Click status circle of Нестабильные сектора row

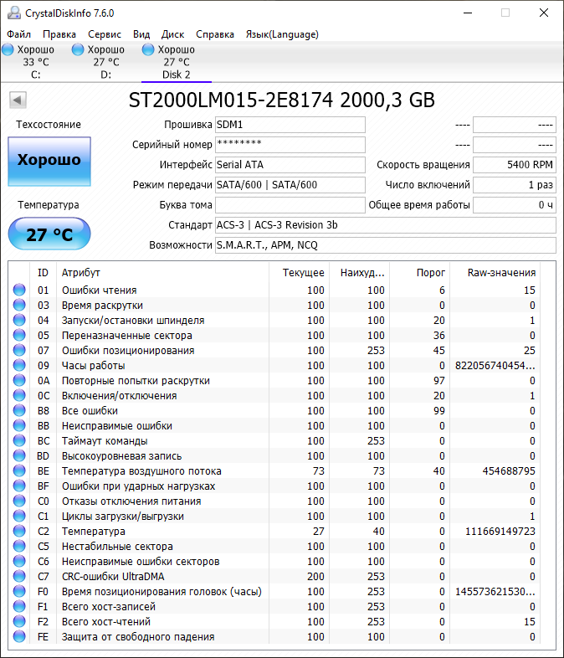(19, 547)
